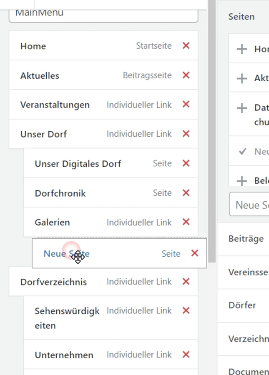Select the Sehenswürdigkeiten menu item
Screen dimensions: 269x375
pyautogui.click(x=67, y=317)
